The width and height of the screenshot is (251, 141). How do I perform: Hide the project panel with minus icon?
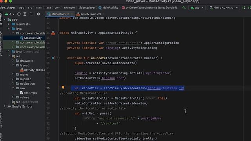[44, 14]
